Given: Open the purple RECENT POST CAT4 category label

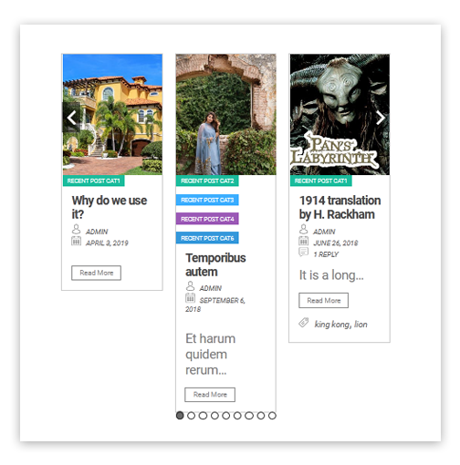Looking at the screenshot, I should coord(207,219).
